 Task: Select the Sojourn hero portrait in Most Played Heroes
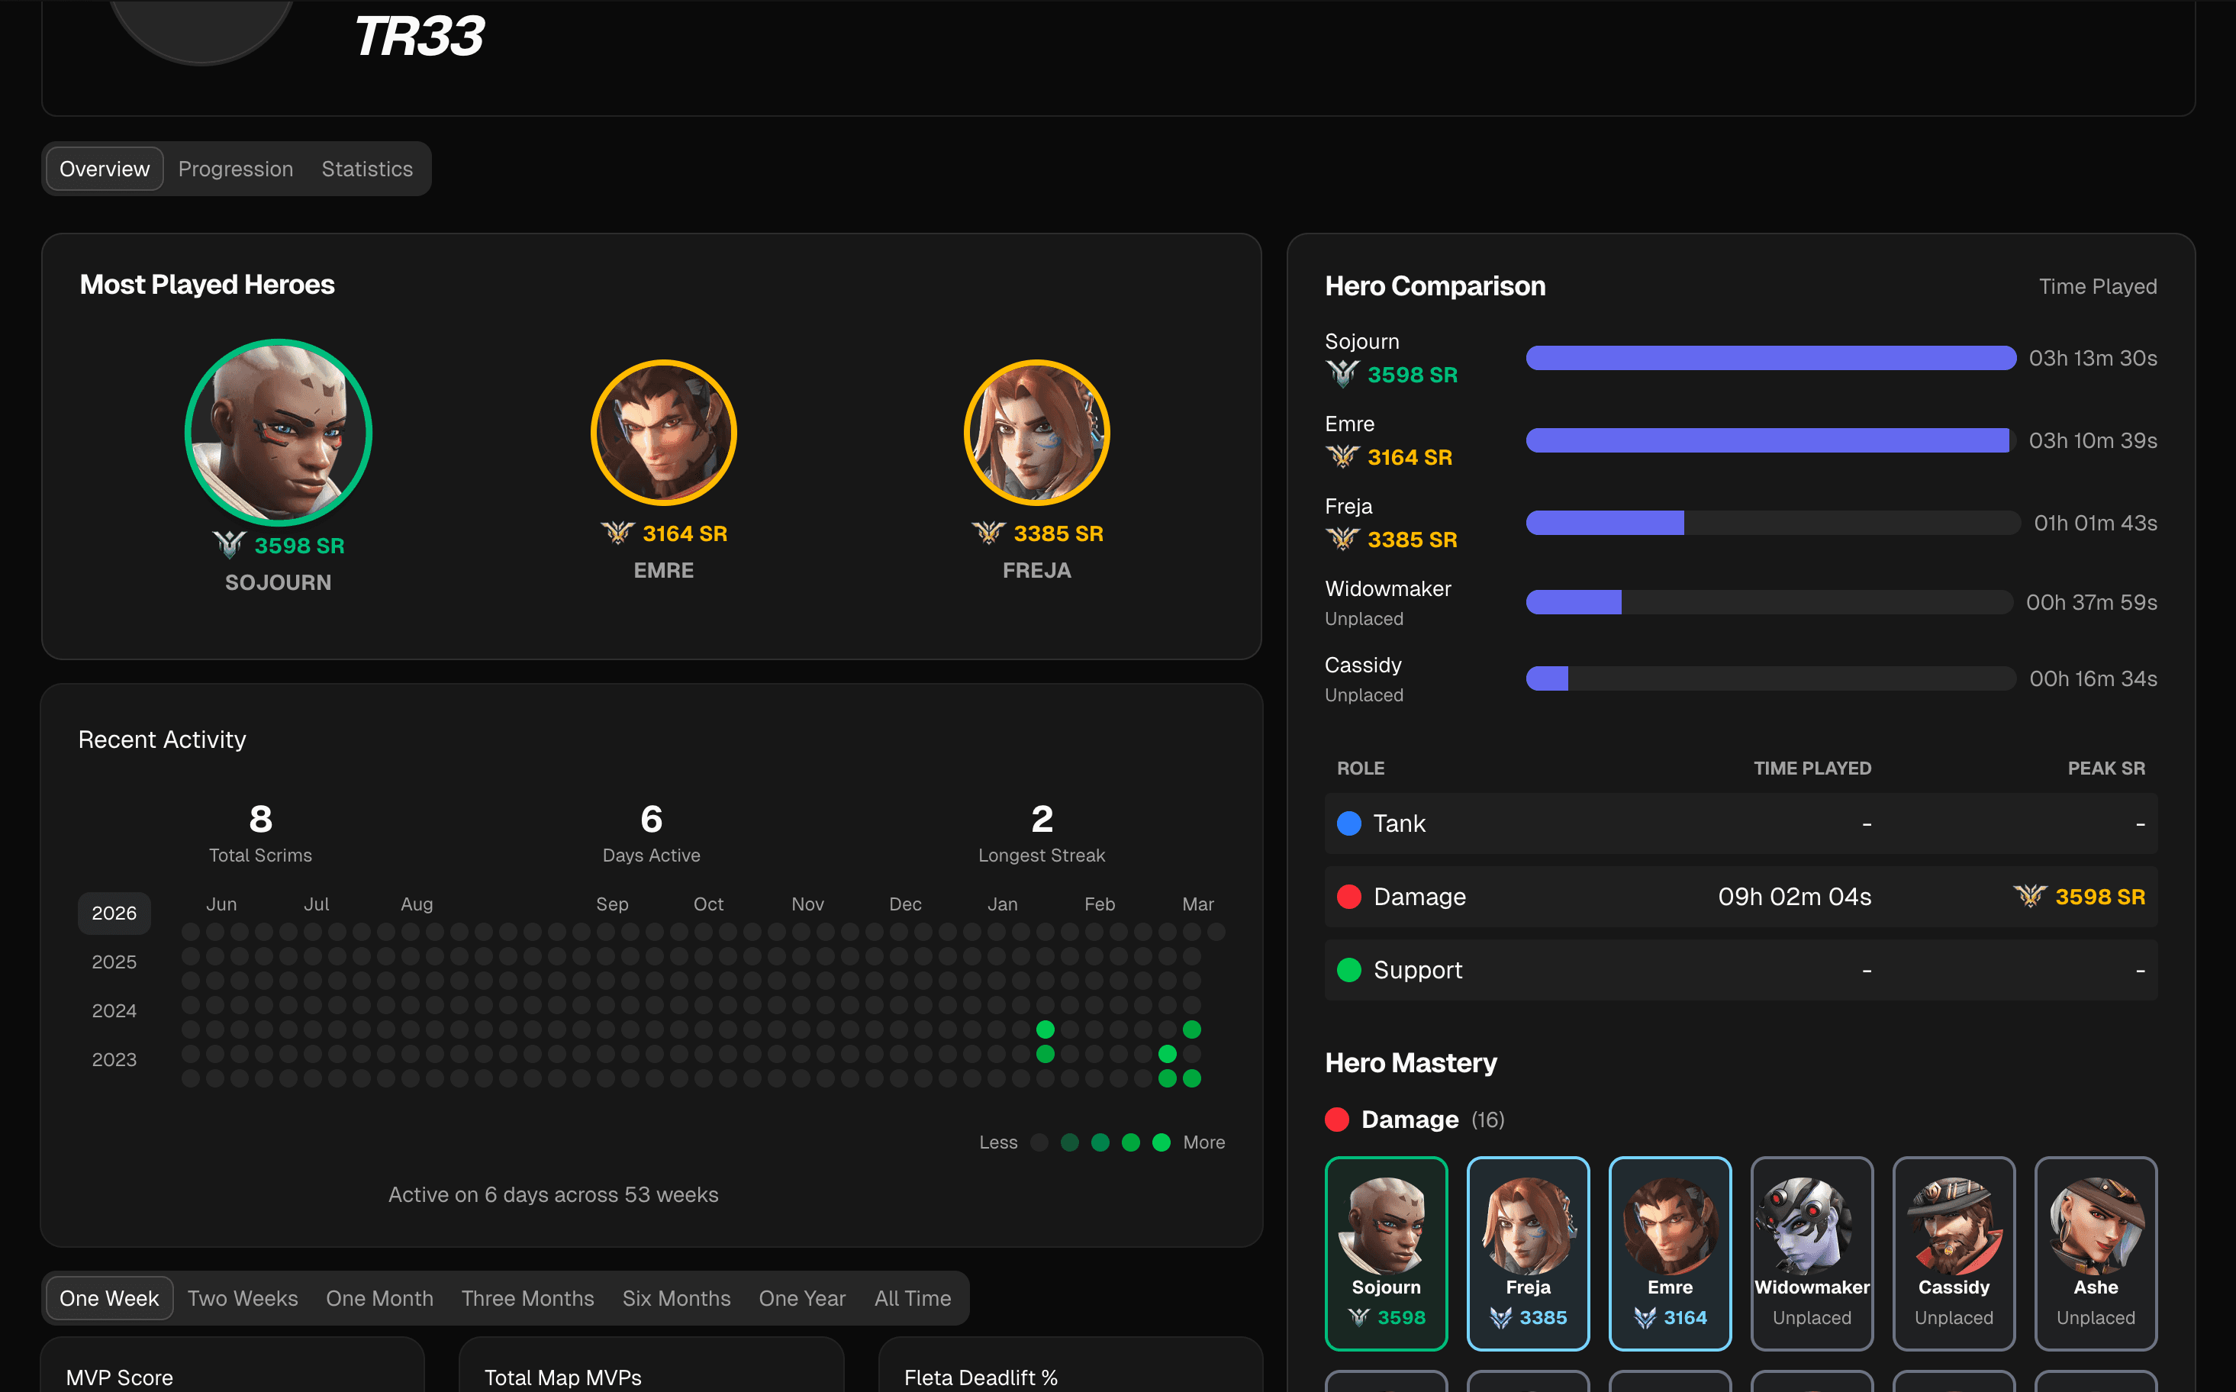[278, 433]
